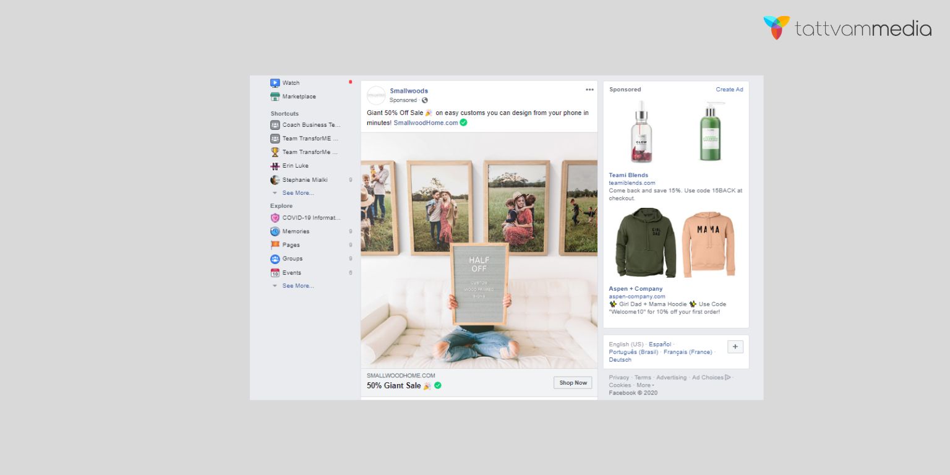Open the Coach Business Te... shortcut text

pos(312,125)
